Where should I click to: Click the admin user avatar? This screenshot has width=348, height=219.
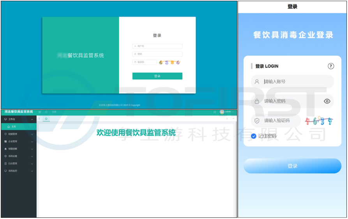[x=222, y=112]
